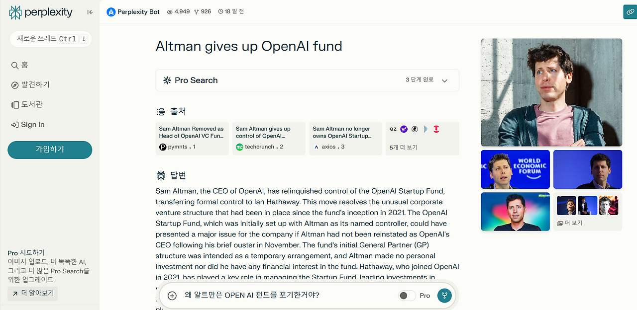Click the Sign in icon
This screenshot has width=637, height=310.
click(x=16, y=124)
